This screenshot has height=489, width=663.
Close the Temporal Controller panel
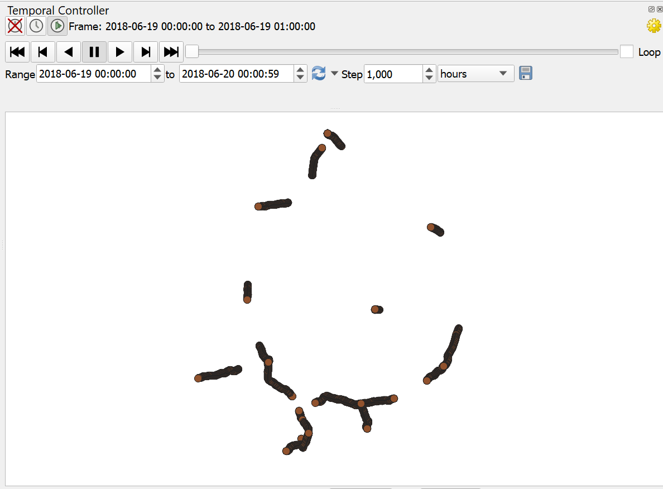click(660, 9)
